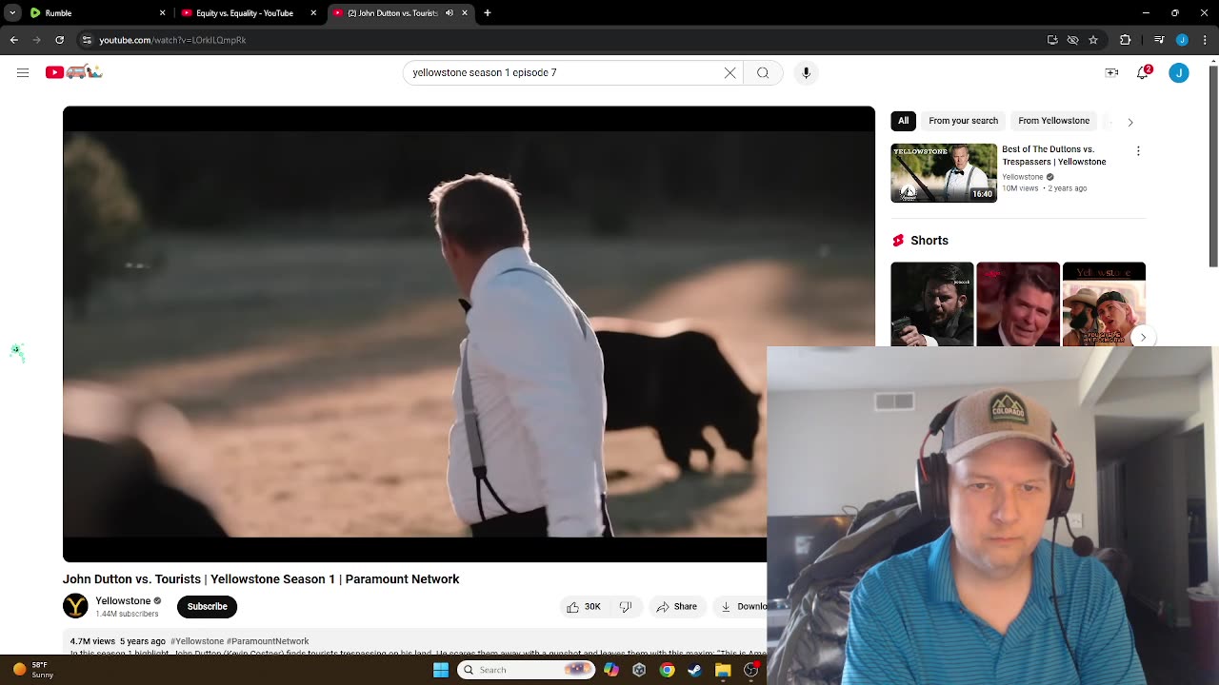Open the first Short thumbnail
Screen dimensions: 1219x685
pos(932,304)
